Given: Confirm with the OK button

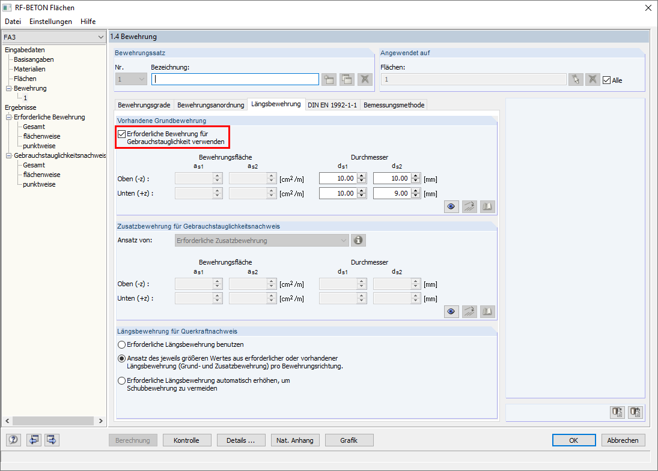Looking at the screenshot, I should click(574, 440).
